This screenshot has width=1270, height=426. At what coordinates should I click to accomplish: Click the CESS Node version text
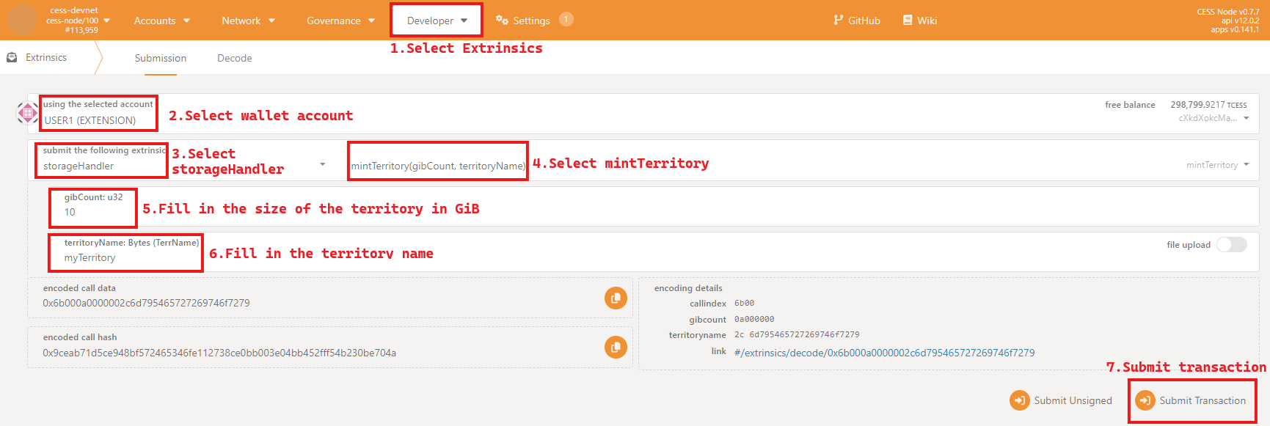tap(1227, 12)
